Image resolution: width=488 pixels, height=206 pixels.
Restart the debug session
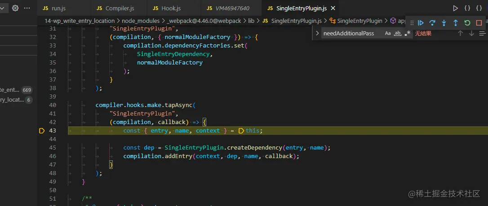pos(467,23)
